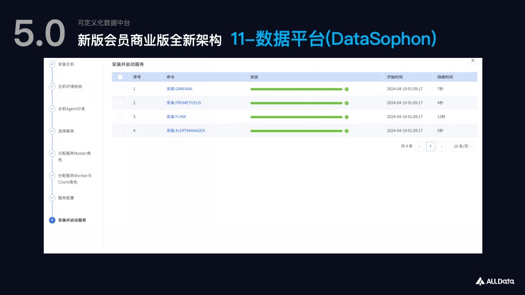The image size is (525, 295).
Task: Close the install dialog with the X
Action: tap(472, 61)
